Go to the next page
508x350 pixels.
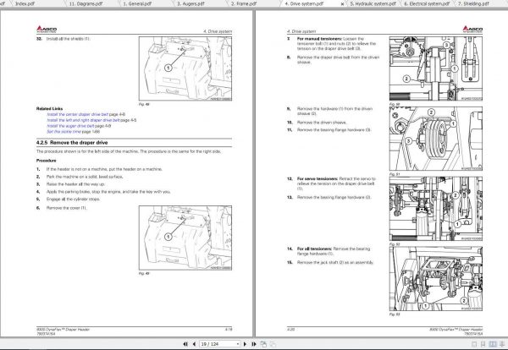tap(245, 344)
